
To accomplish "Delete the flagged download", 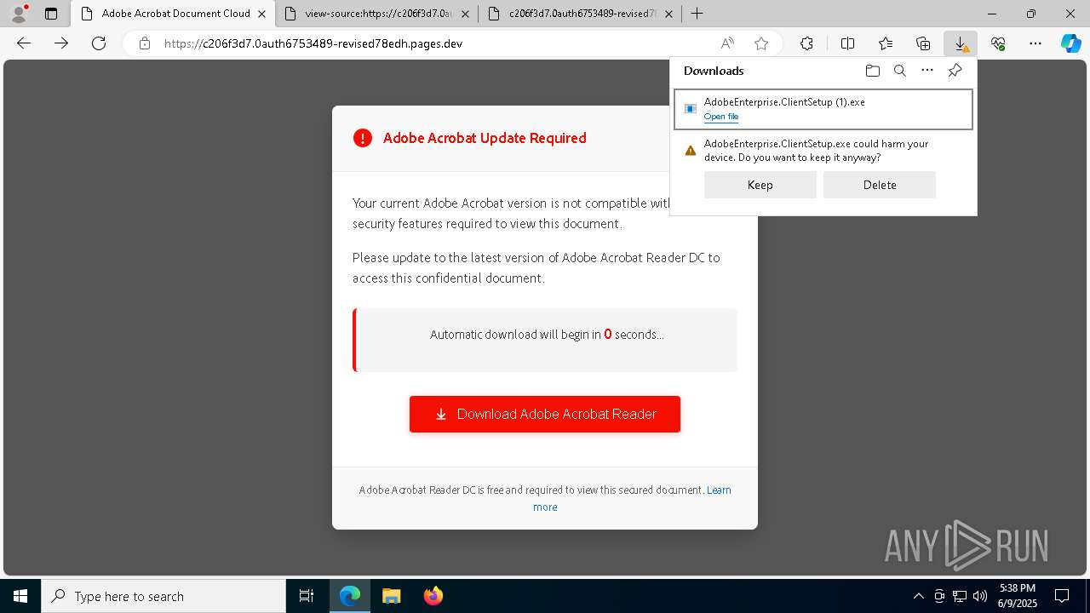I will (879, 185).
